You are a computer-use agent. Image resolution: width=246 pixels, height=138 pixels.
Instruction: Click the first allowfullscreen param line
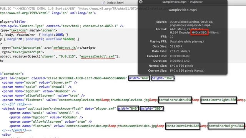click(x=43, y=95)
